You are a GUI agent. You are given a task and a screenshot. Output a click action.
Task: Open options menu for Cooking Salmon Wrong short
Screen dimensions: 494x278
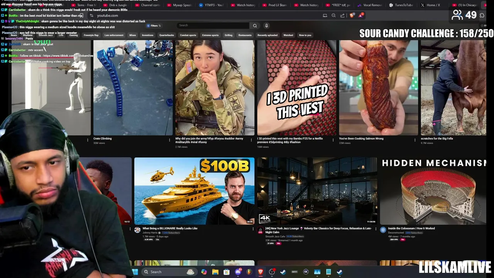415,140
